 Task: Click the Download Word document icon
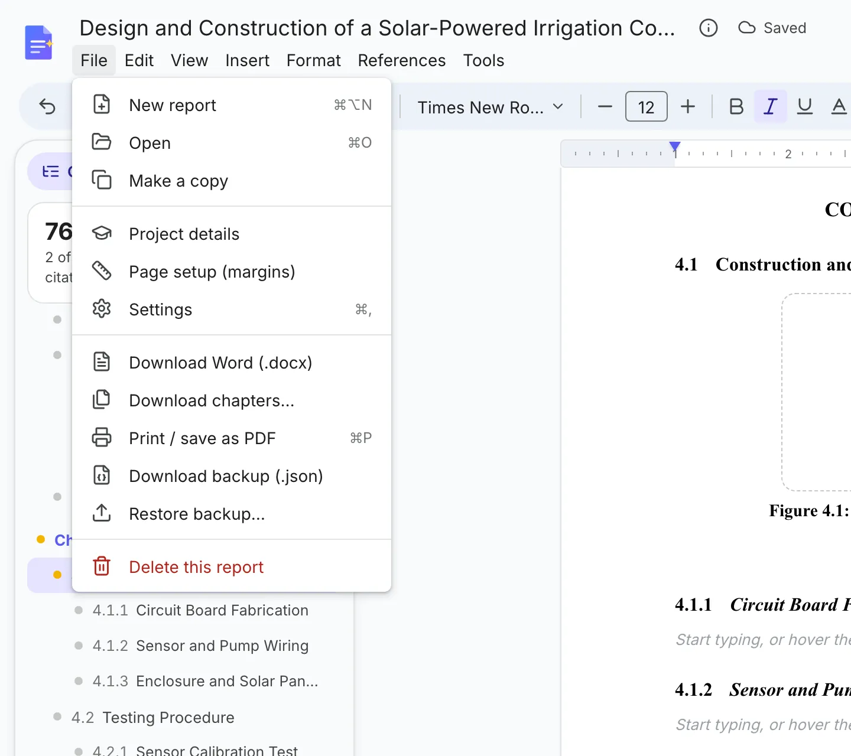click(x=102, y=362)
